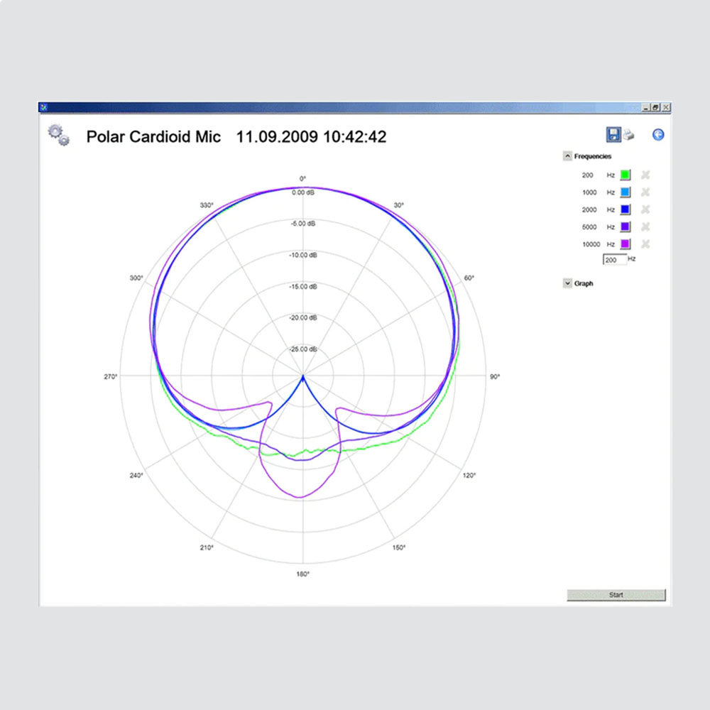Expand the Graph section
710x710 pixels.
[567, 283]
